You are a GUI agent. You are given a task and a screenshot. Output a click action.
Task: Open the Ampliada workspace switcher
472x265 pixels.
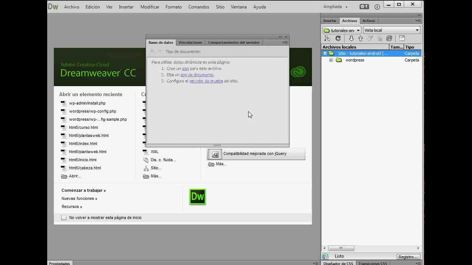(x=336, y=7)
